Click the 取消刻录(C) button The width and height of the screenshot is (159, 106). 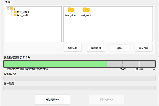tap(106, 100)
